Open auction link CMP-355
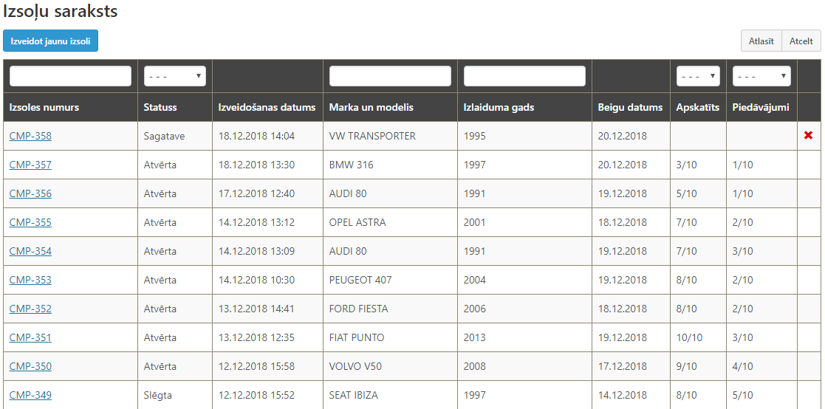Screen dimensions: 825x409 pyautogui.click(x=30, y=222)
